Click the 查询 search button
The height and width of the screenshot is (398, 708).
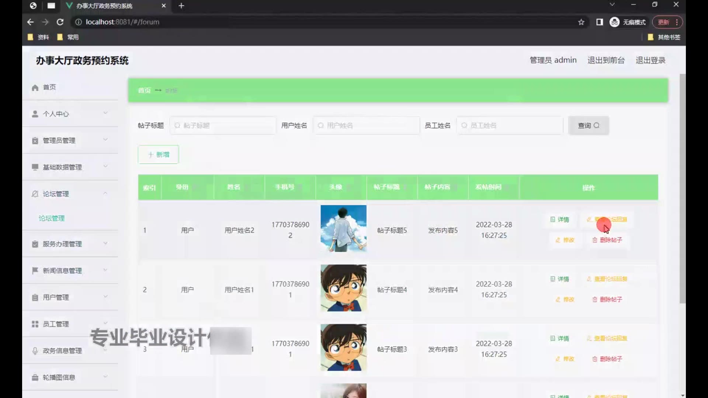pos(589,125)
